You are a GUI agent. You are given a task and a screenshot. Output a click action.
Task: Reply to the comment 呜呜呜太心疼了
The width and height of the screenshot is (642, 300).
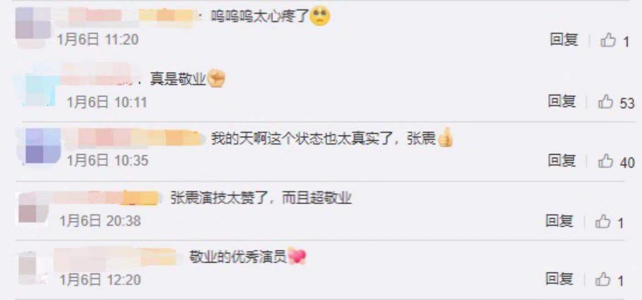(564, 40)
